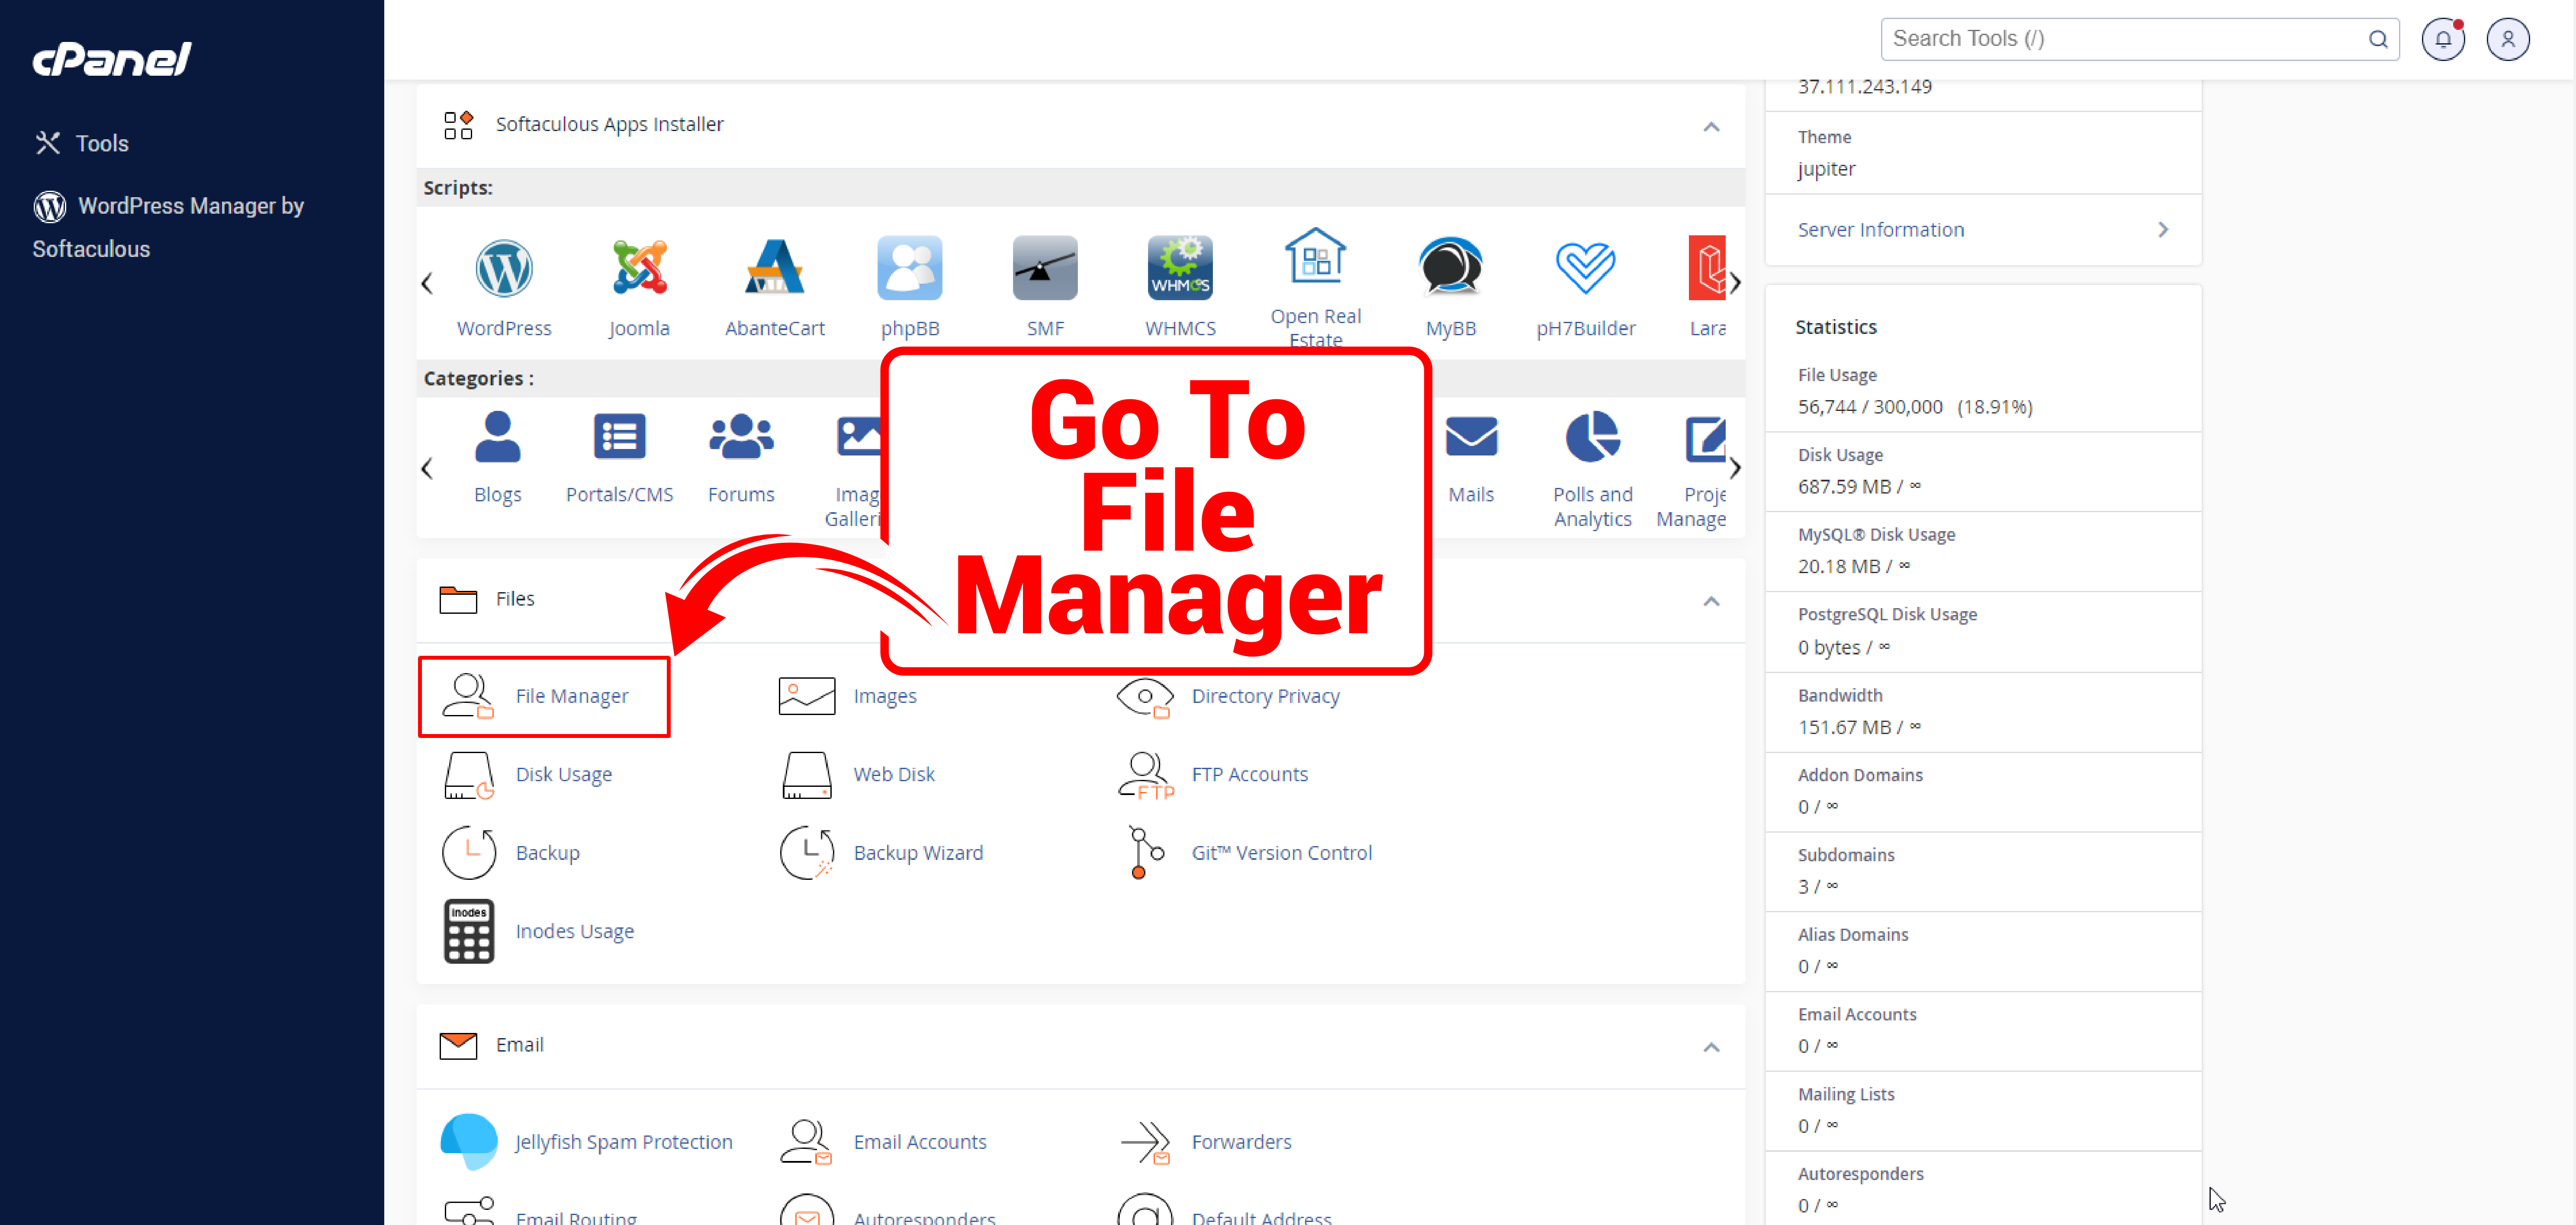Open the Email Accounts link

[x=919, y=1142]
